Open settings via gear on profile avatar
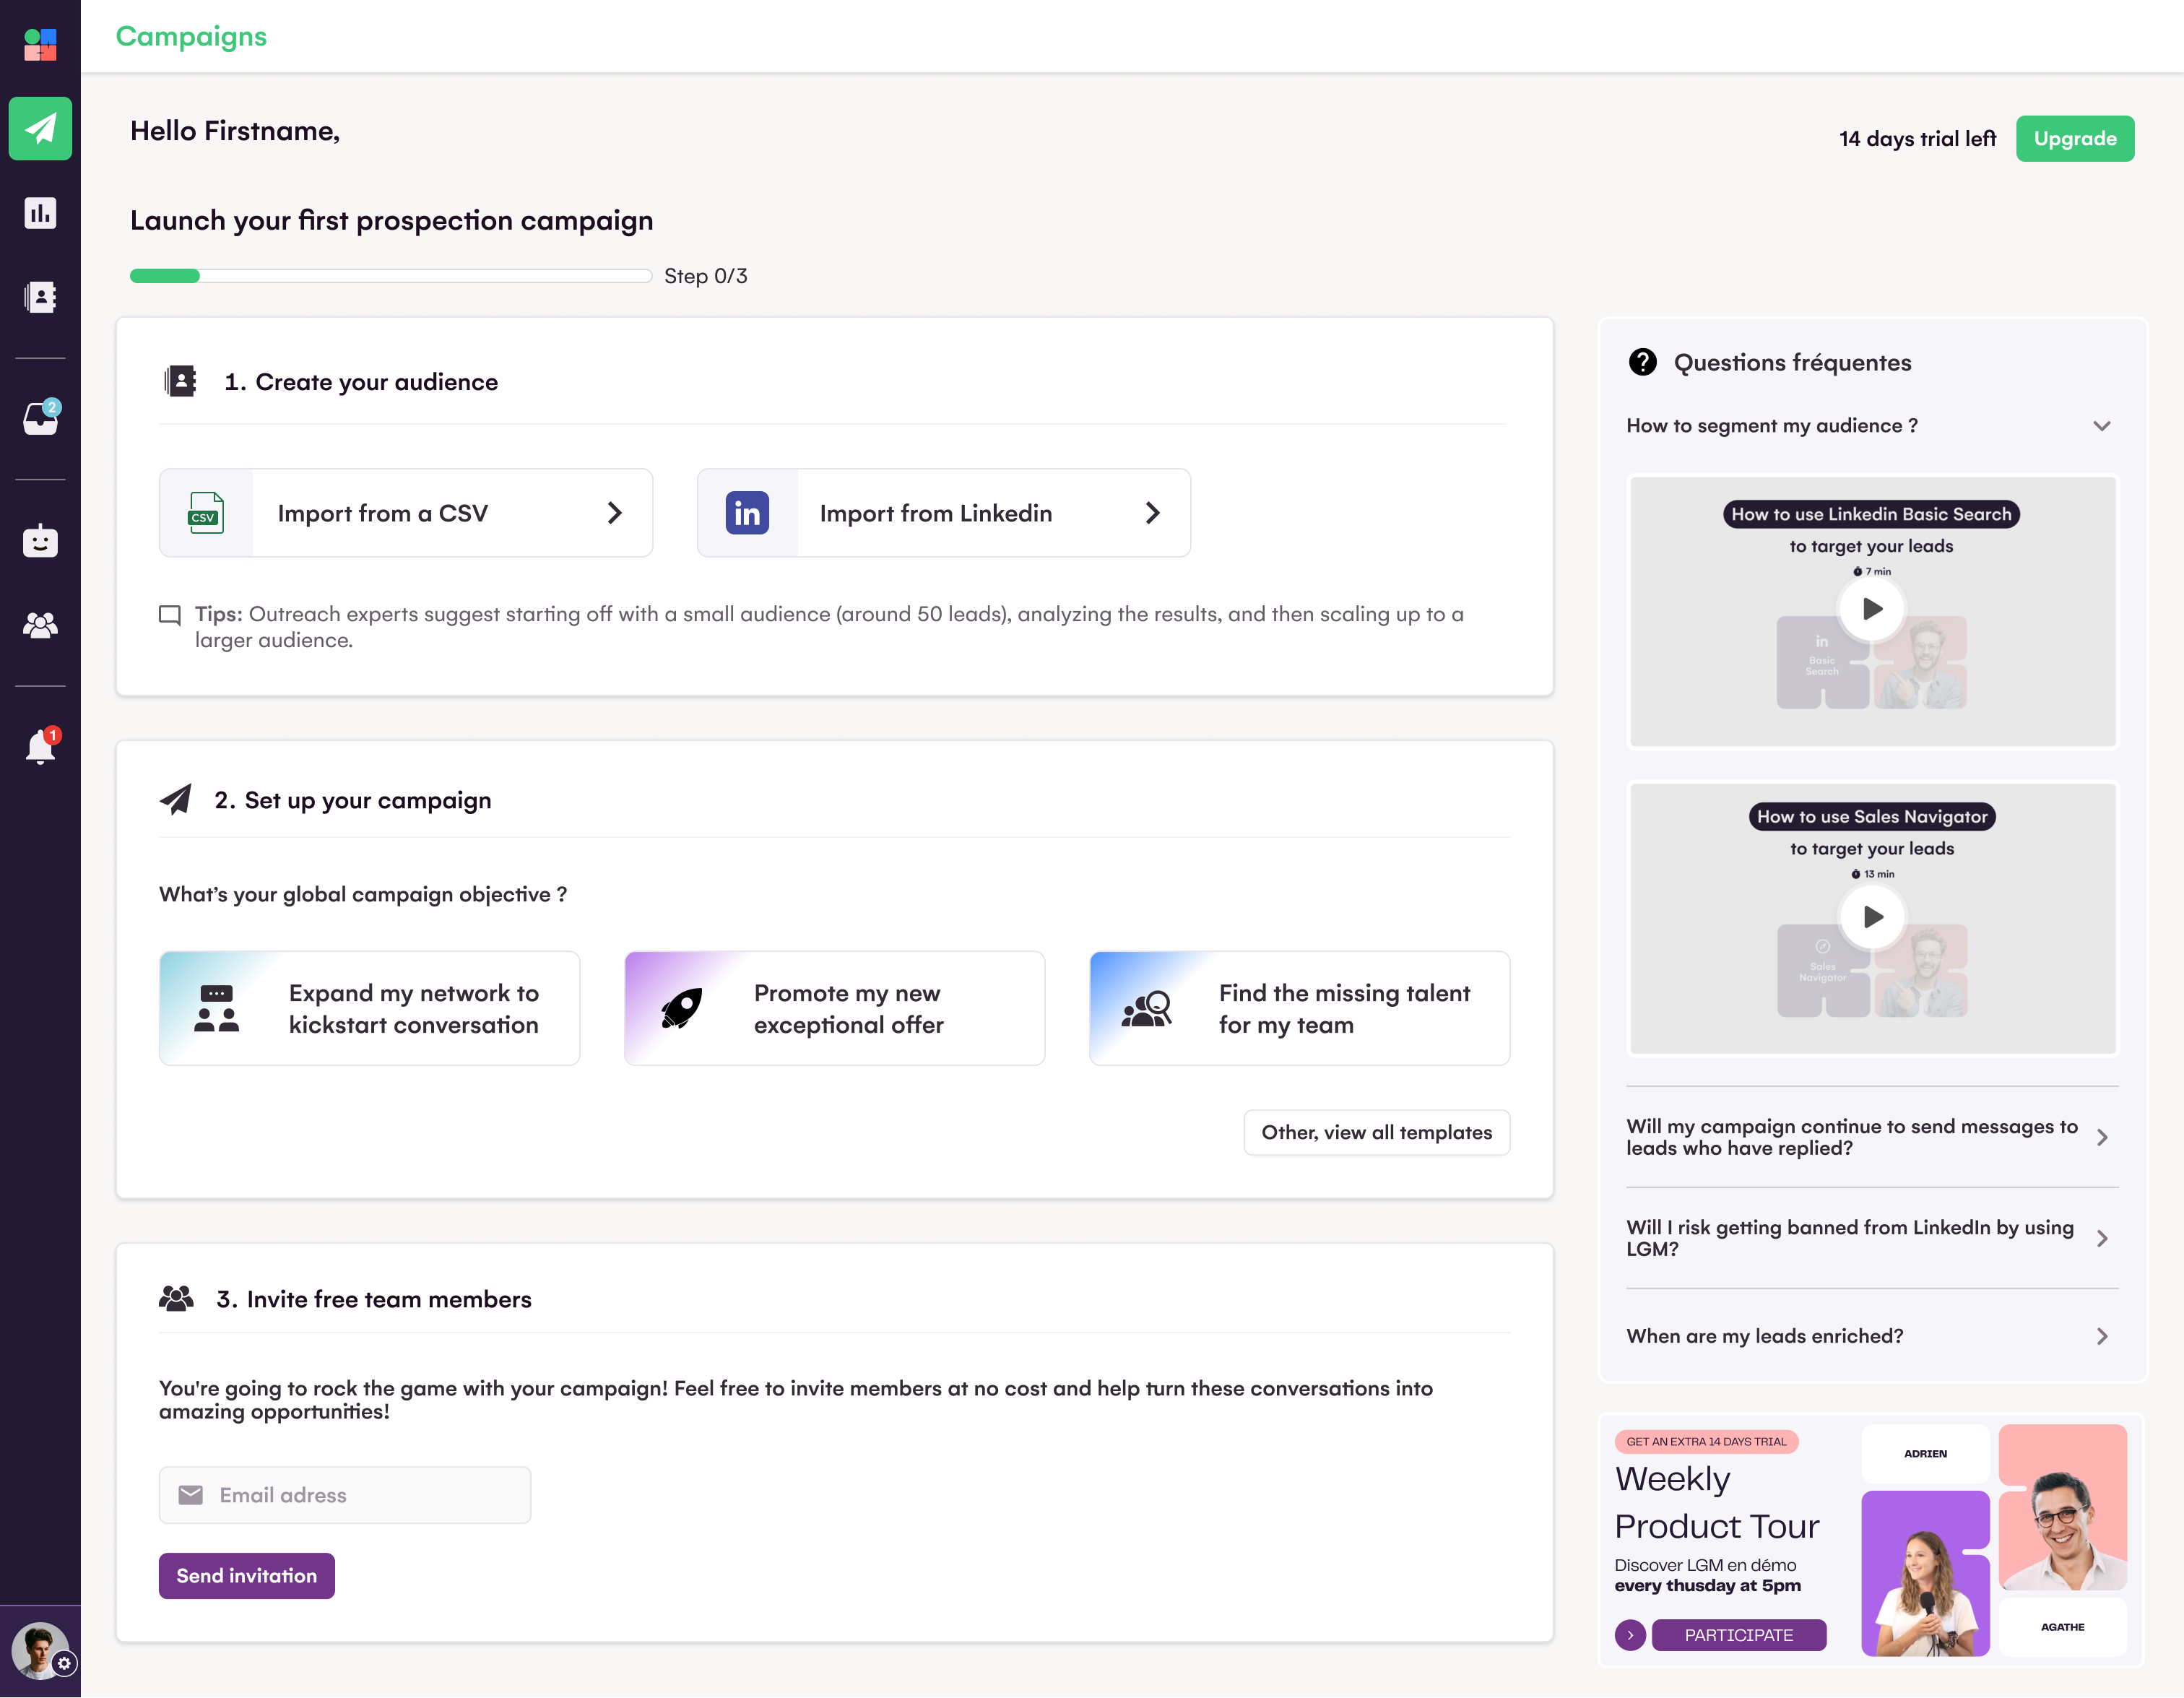 (64, 1663)
